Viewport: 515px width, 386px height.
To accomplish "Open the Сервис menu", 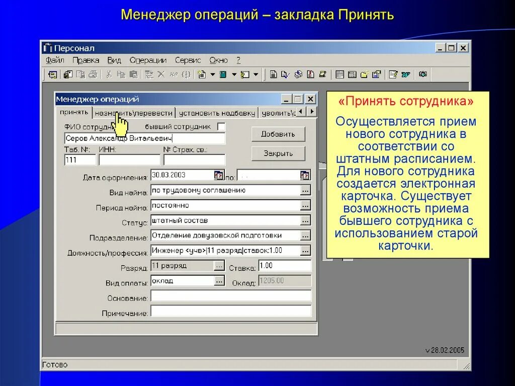I will pyautogui.click(x=188, y=60).
